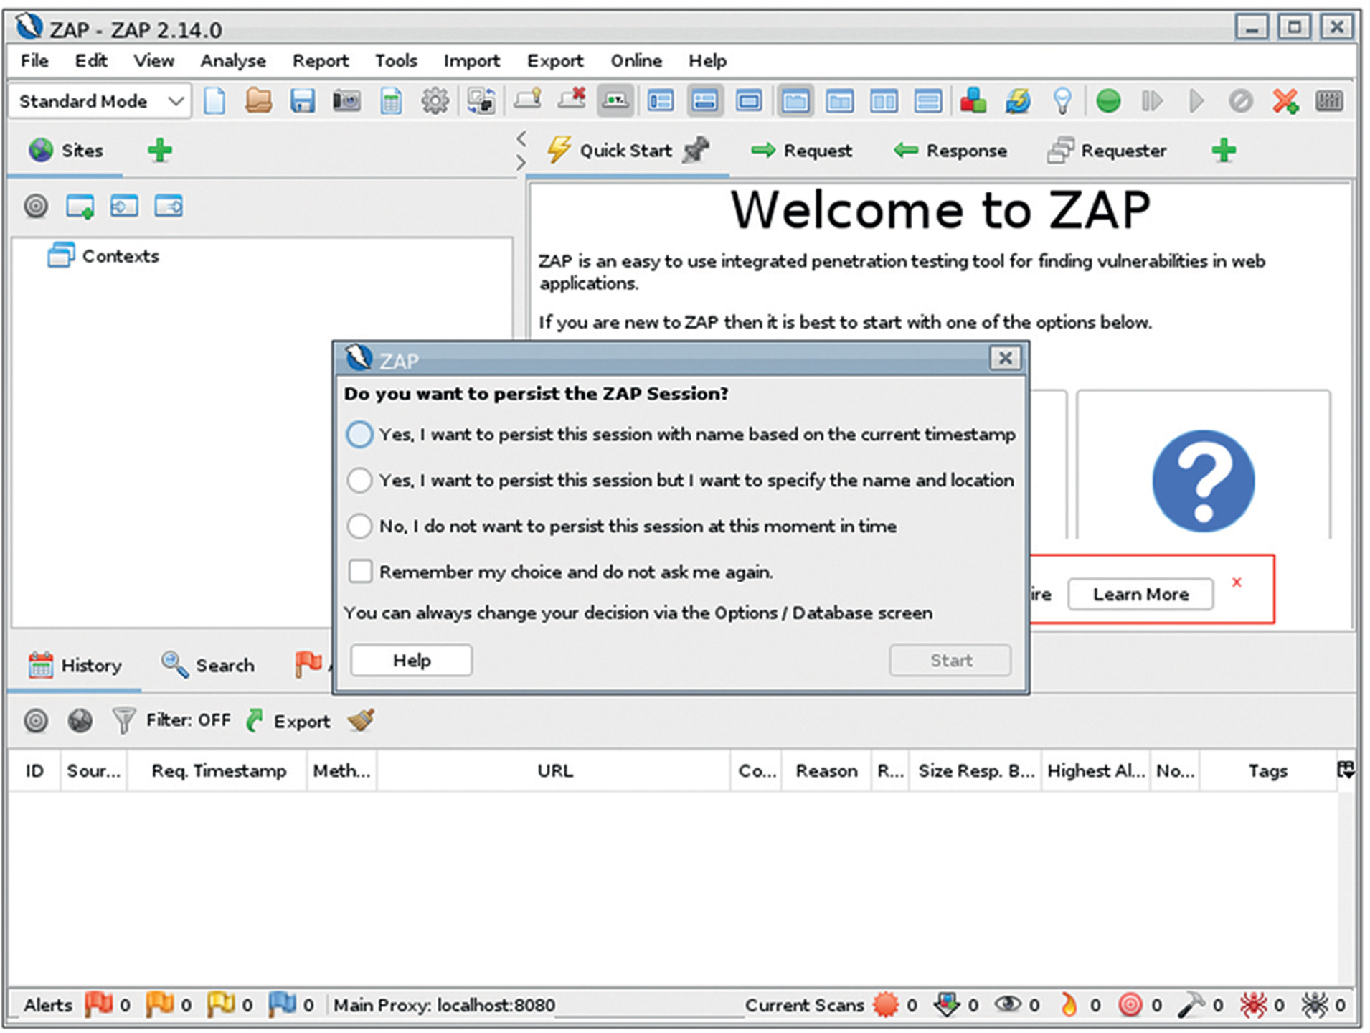Click the red X custom breakpoint icon

click(1285, 101)
